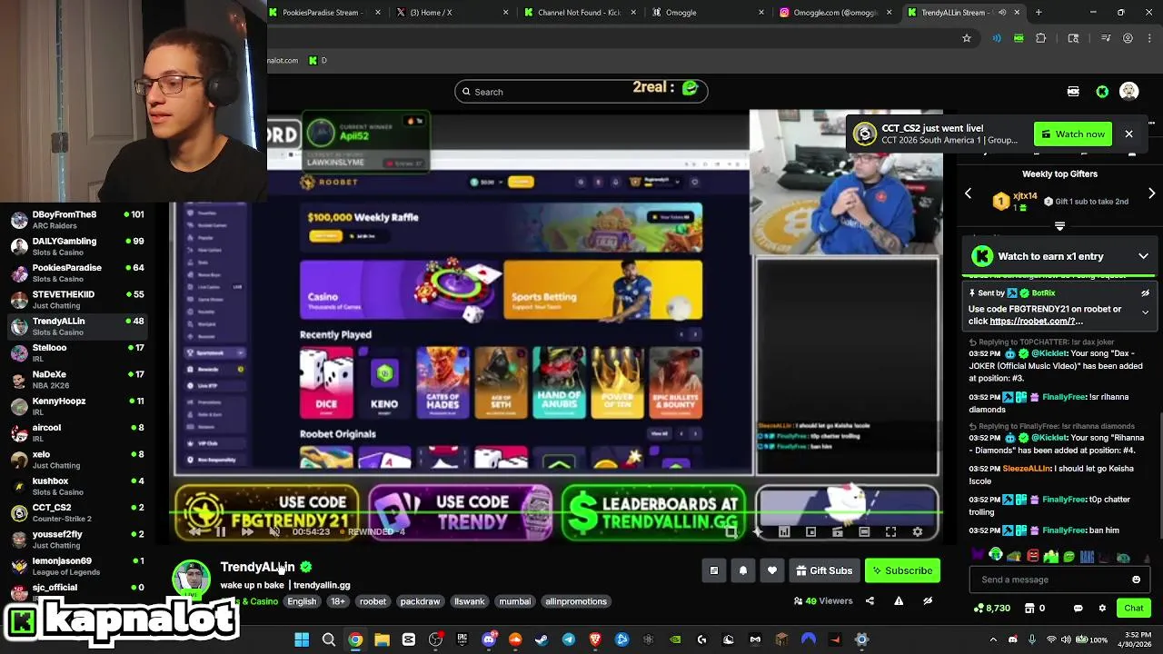Open the channel points 8,730 balance
The image size is (1163, 654).
(x=991, y=608)
